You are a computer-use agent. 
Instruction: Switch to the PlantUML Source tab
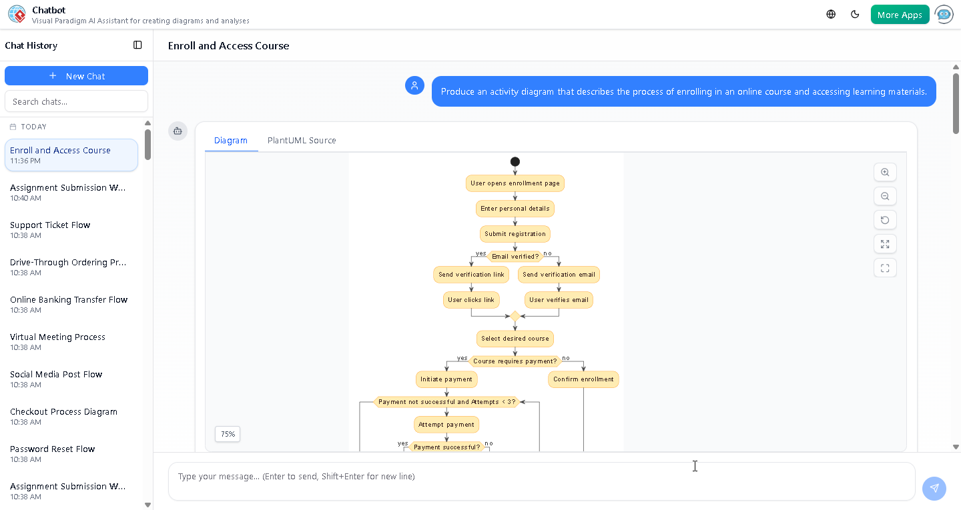[301, 140]
